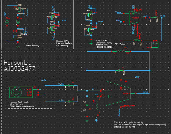Click the V_RA wire label before capacitor C1
Viewport: 171px width, 134px height.
[61, 84]
